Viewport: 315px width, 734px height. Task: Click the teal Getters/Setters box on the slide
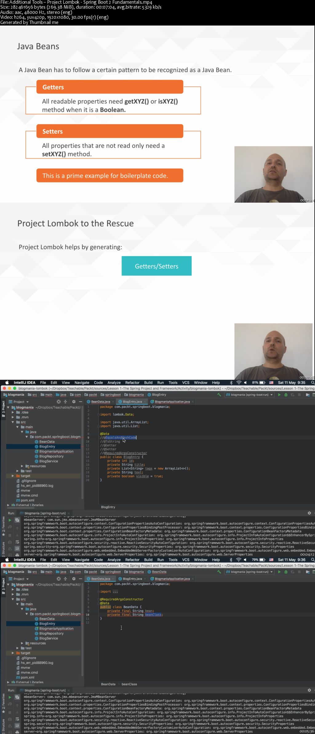point(156,266)
